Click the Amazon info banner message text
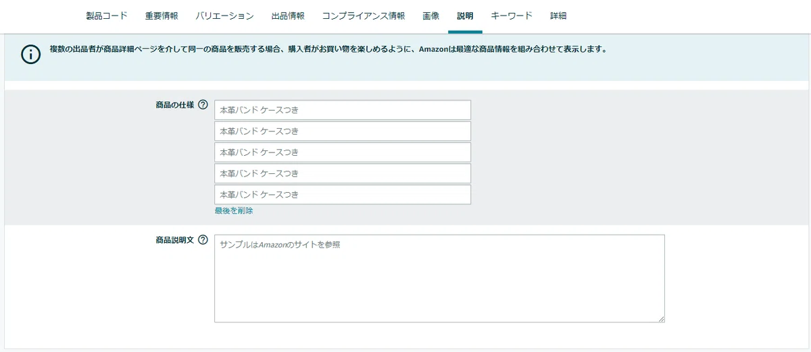This screenshot has height=352, width=811. [328, 49]
